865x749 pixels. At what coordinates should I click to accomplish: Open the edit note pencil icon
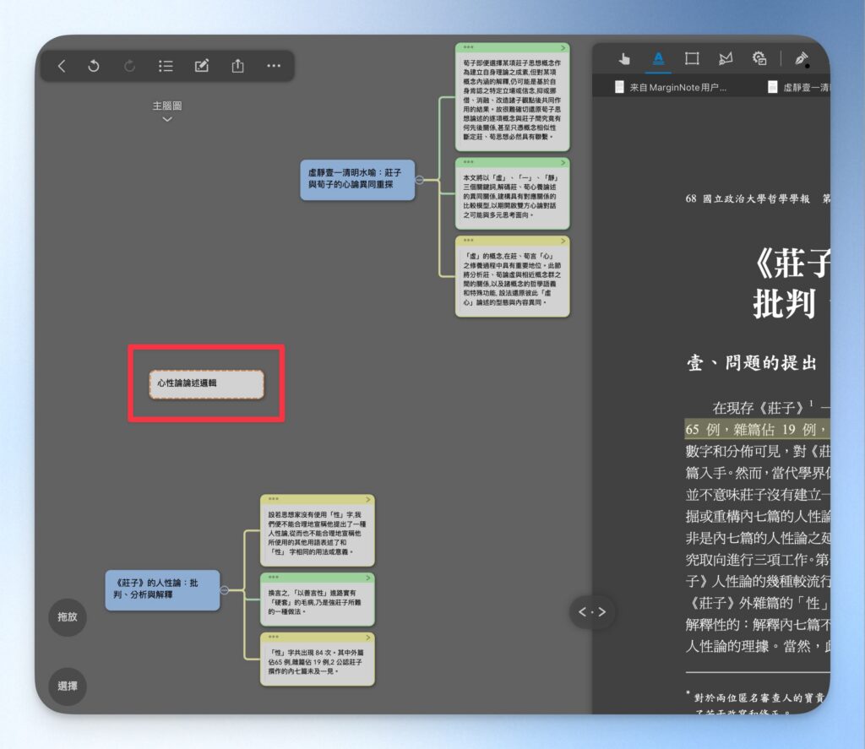202,66
